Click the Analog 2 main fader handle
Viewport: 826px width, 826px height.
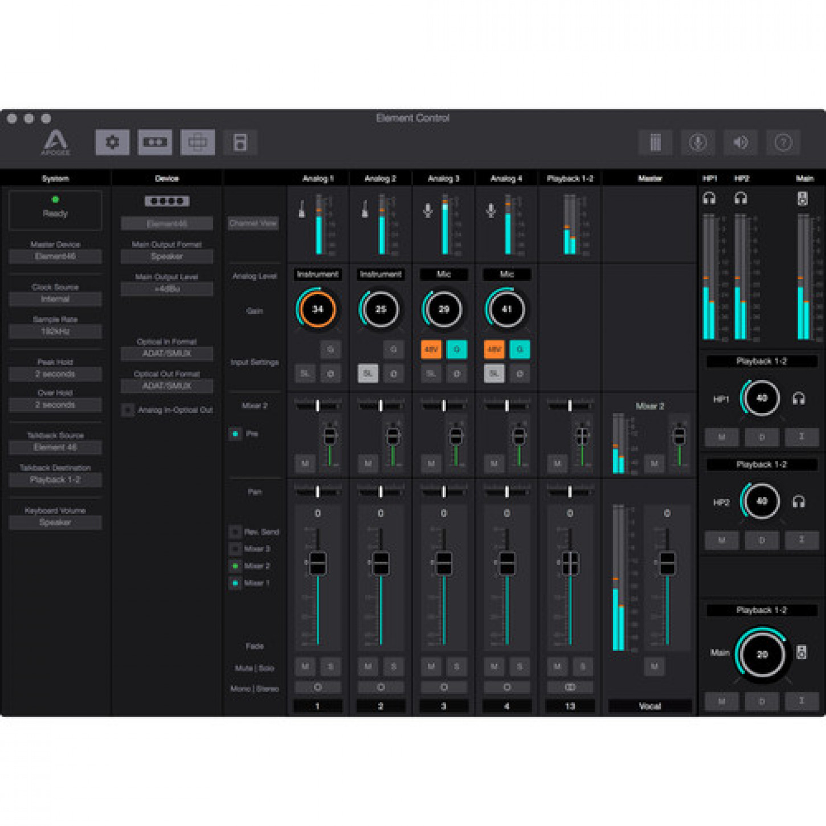tap(381, 563)
